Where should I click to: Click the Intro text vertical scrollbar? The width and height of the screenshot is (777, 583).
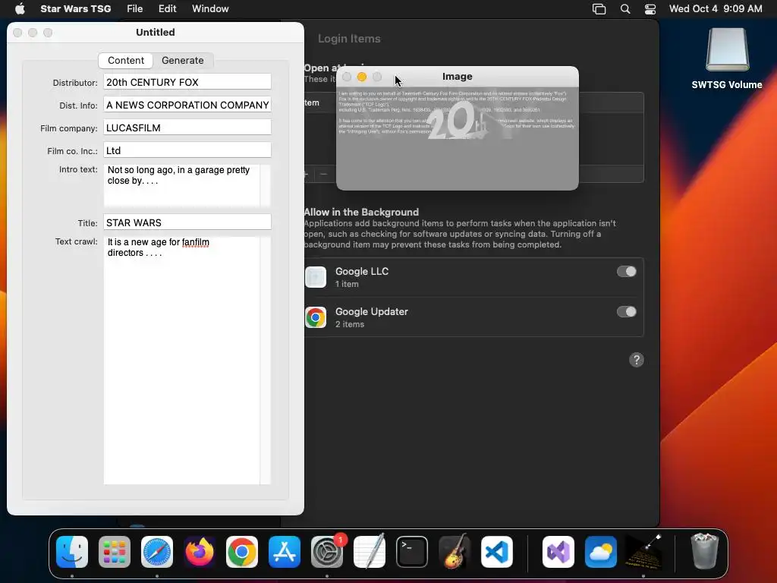[266, 185]
